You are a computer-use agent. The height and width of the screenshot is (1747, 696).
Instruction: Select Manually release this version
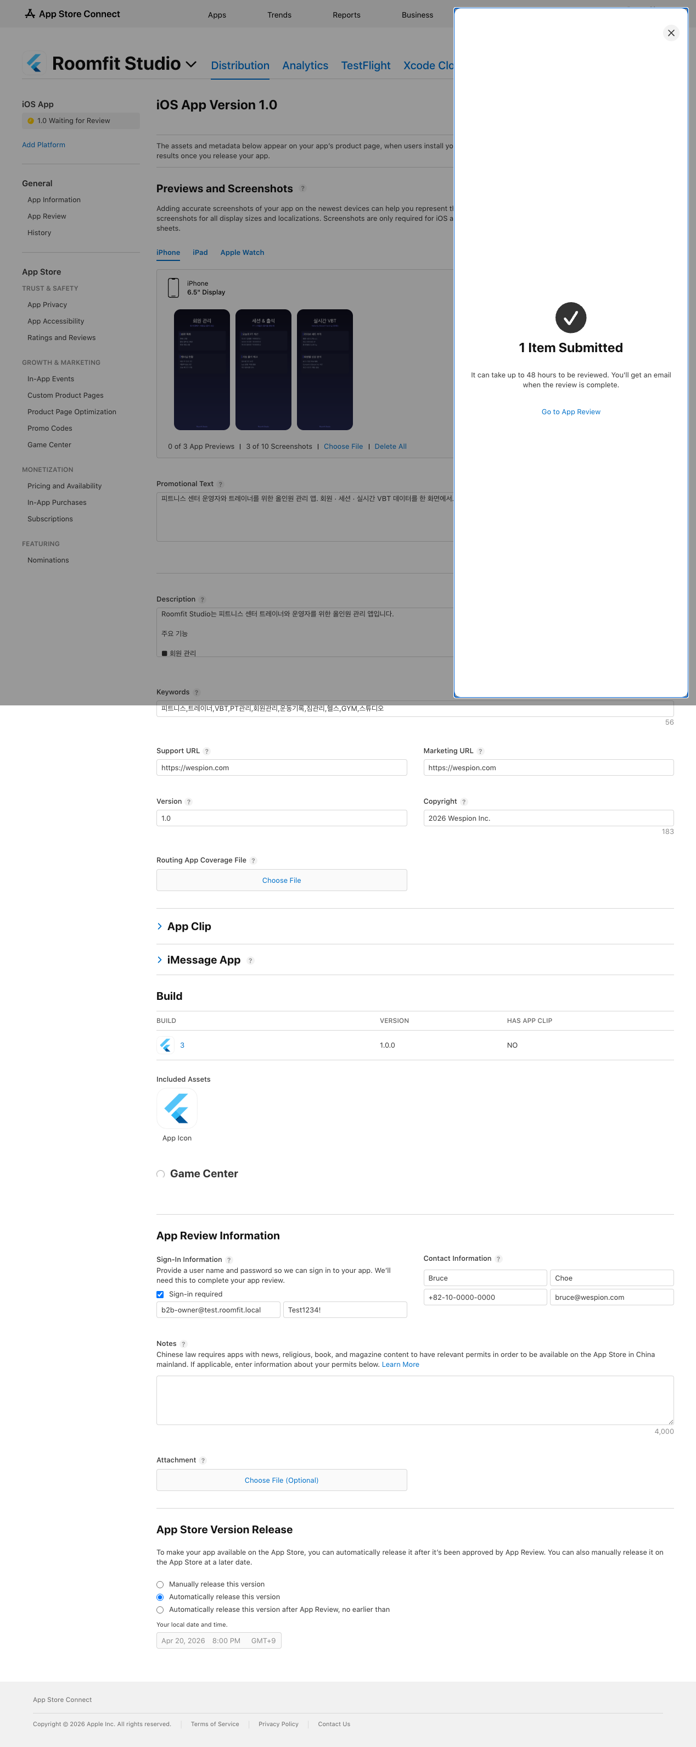(x=160, y=1584)
